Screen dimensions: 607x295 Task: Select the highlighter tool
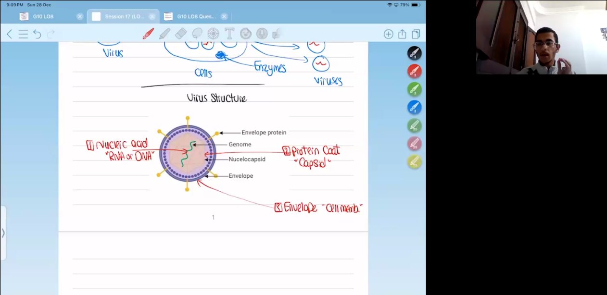point(164,34)
